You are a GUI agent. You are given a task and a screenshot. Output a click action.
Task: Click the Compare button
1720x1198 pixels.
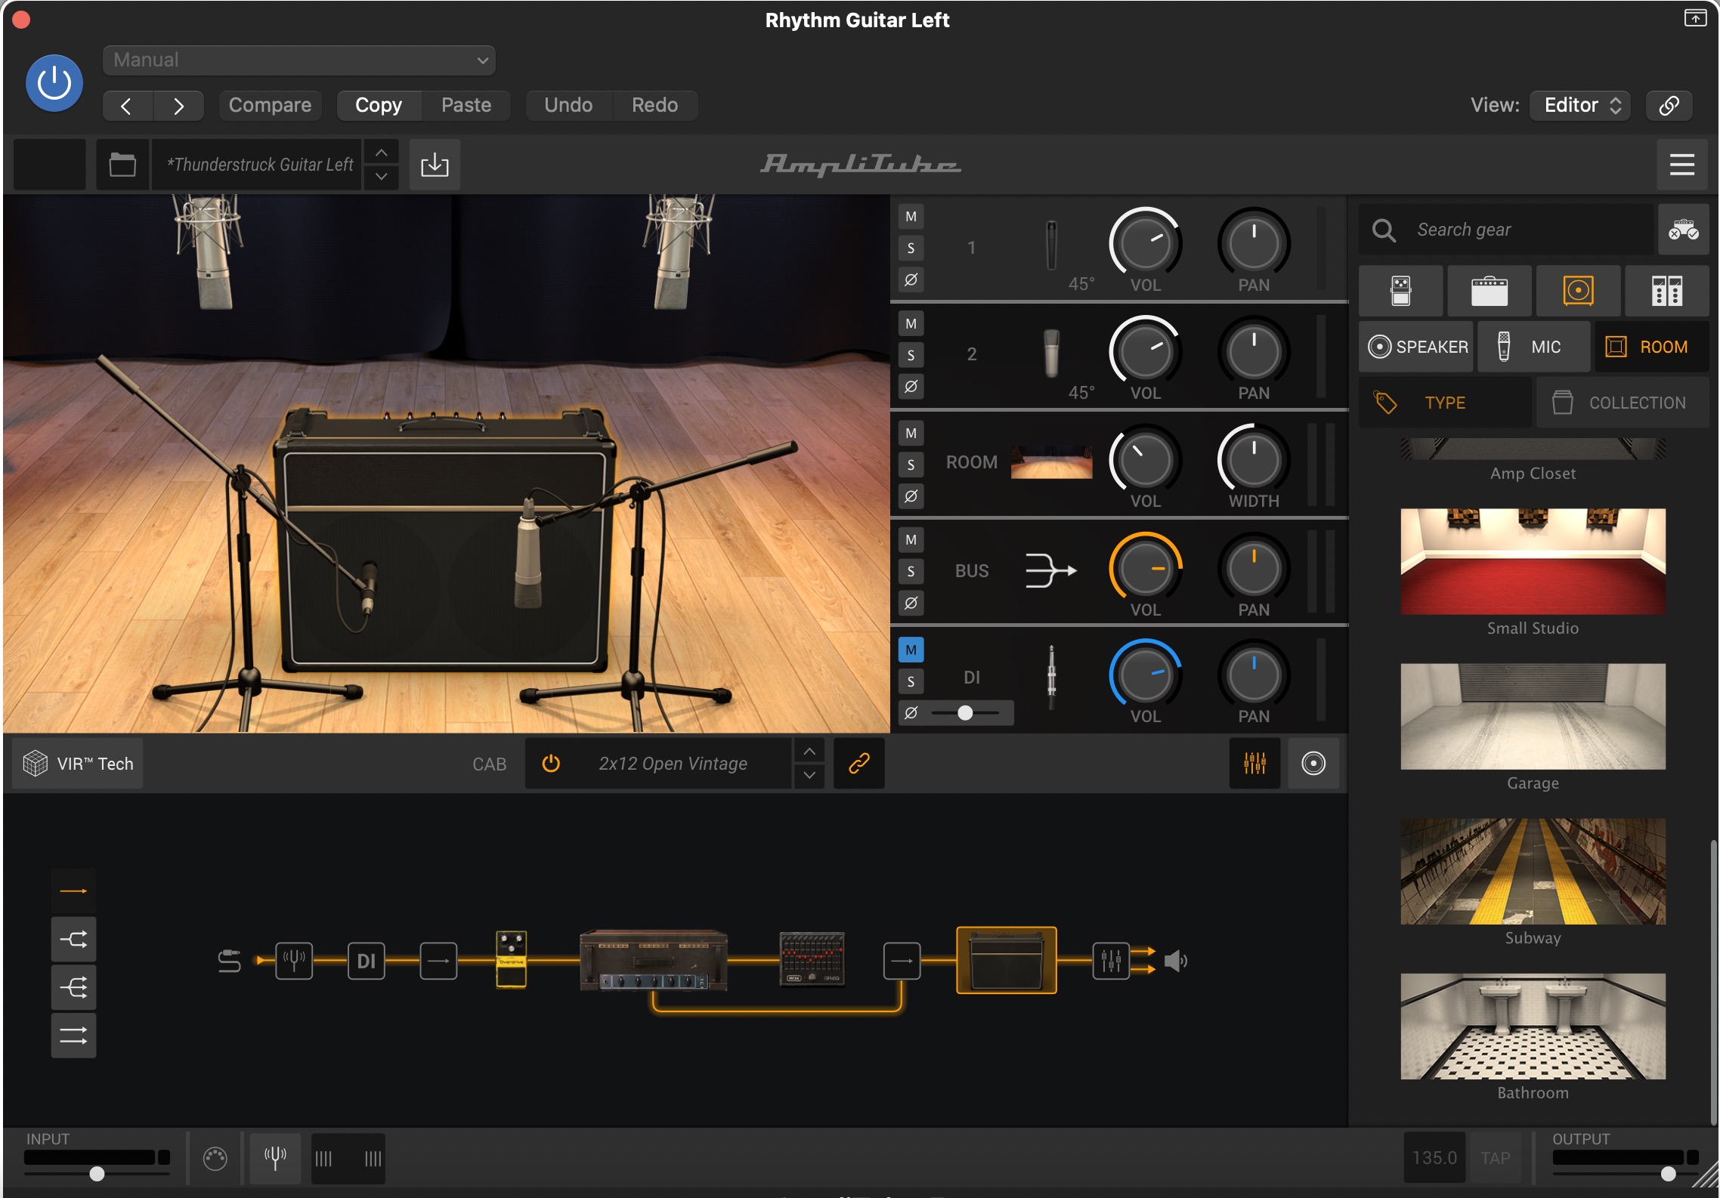[x=270, y=105]
